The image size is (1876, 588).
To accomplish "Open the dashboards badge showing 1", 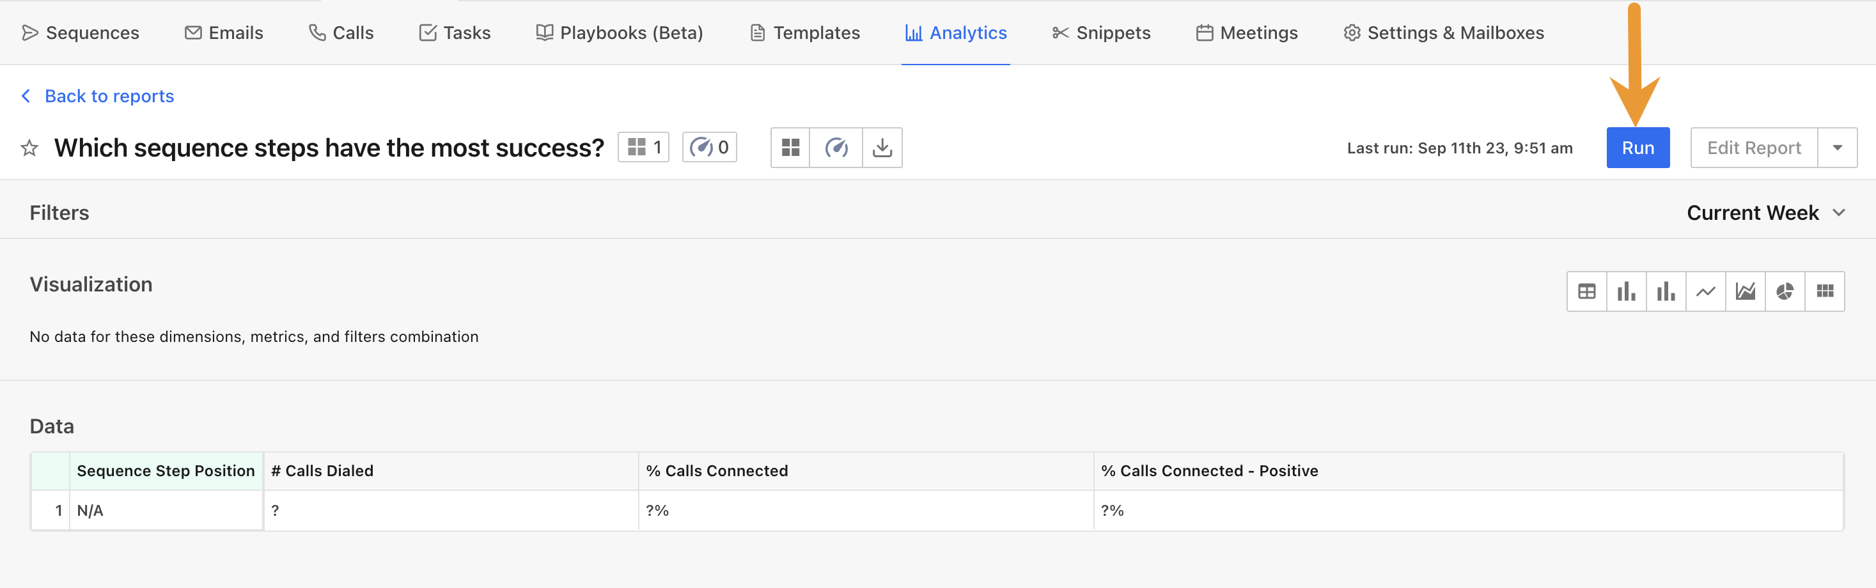I will coord(643,147).
